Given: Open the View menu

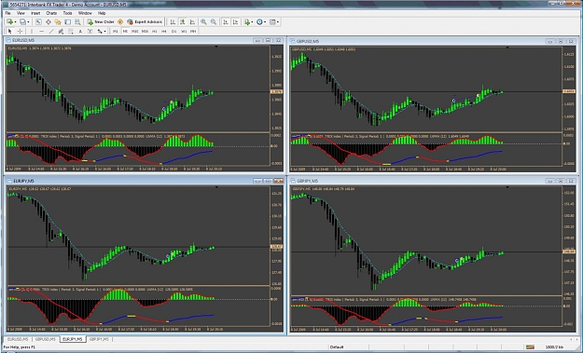Looking at the screenshot, I should [x=21, y=13].
